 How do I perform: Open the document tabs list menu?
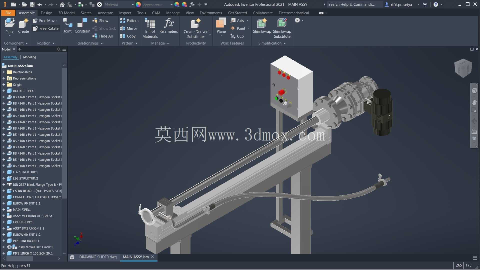[x=475, y=258]
